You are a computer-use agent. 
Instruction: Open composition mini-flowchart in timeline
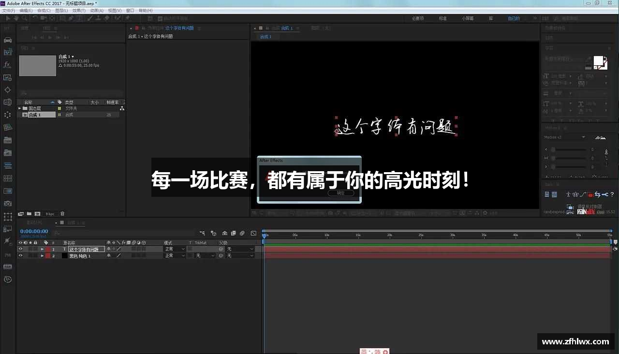pyautogui.click(x=202, y=233)
